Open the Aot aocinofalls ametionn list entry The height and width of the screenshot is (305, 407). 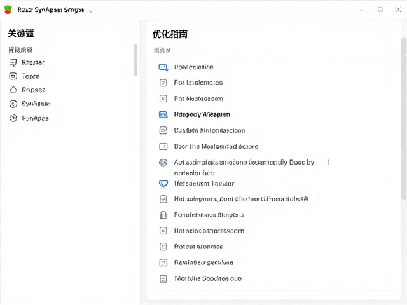pyautogui.click(x=244, y=167)
